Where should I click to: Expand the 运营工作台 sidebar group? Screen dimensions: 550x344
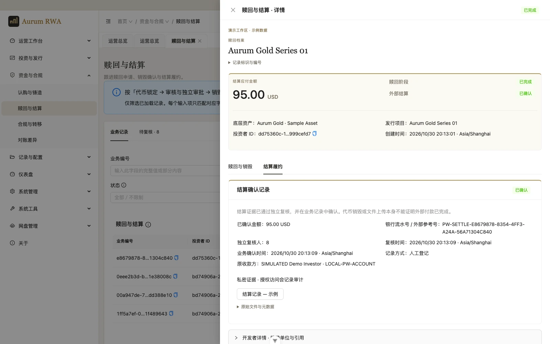tap(89, 41)
